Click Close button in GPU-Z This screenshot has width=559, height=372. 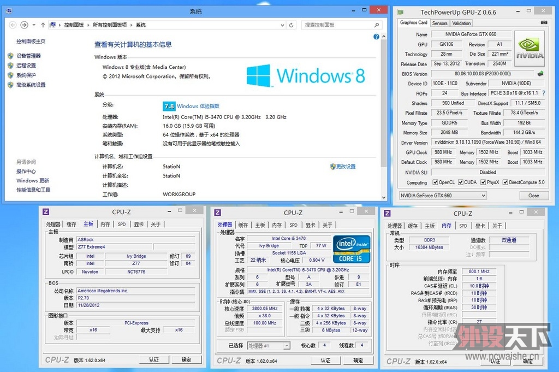coord(534,196)
